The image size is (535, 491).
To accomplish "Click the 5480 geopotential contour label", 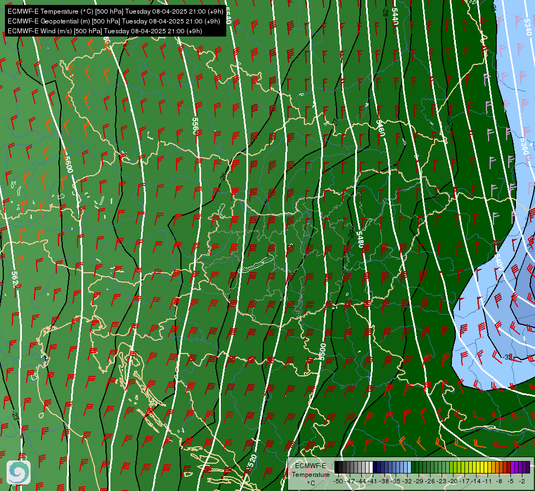I will click(361, 239).
